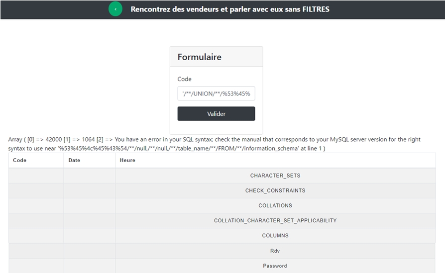Image resolution: width=445 pixels, height=273 pixels.
Task: Click the Code field label
Action: coord(184,79)
